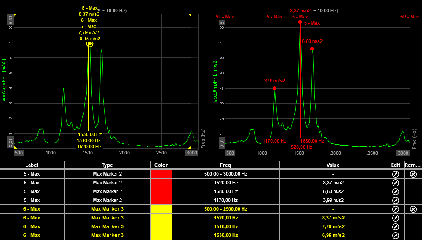The height and width of the screenshot is (240, 422).
Task: Click the 6,60 m/s2 value cell
Action: pyautogui.click(x=333, y=191)
